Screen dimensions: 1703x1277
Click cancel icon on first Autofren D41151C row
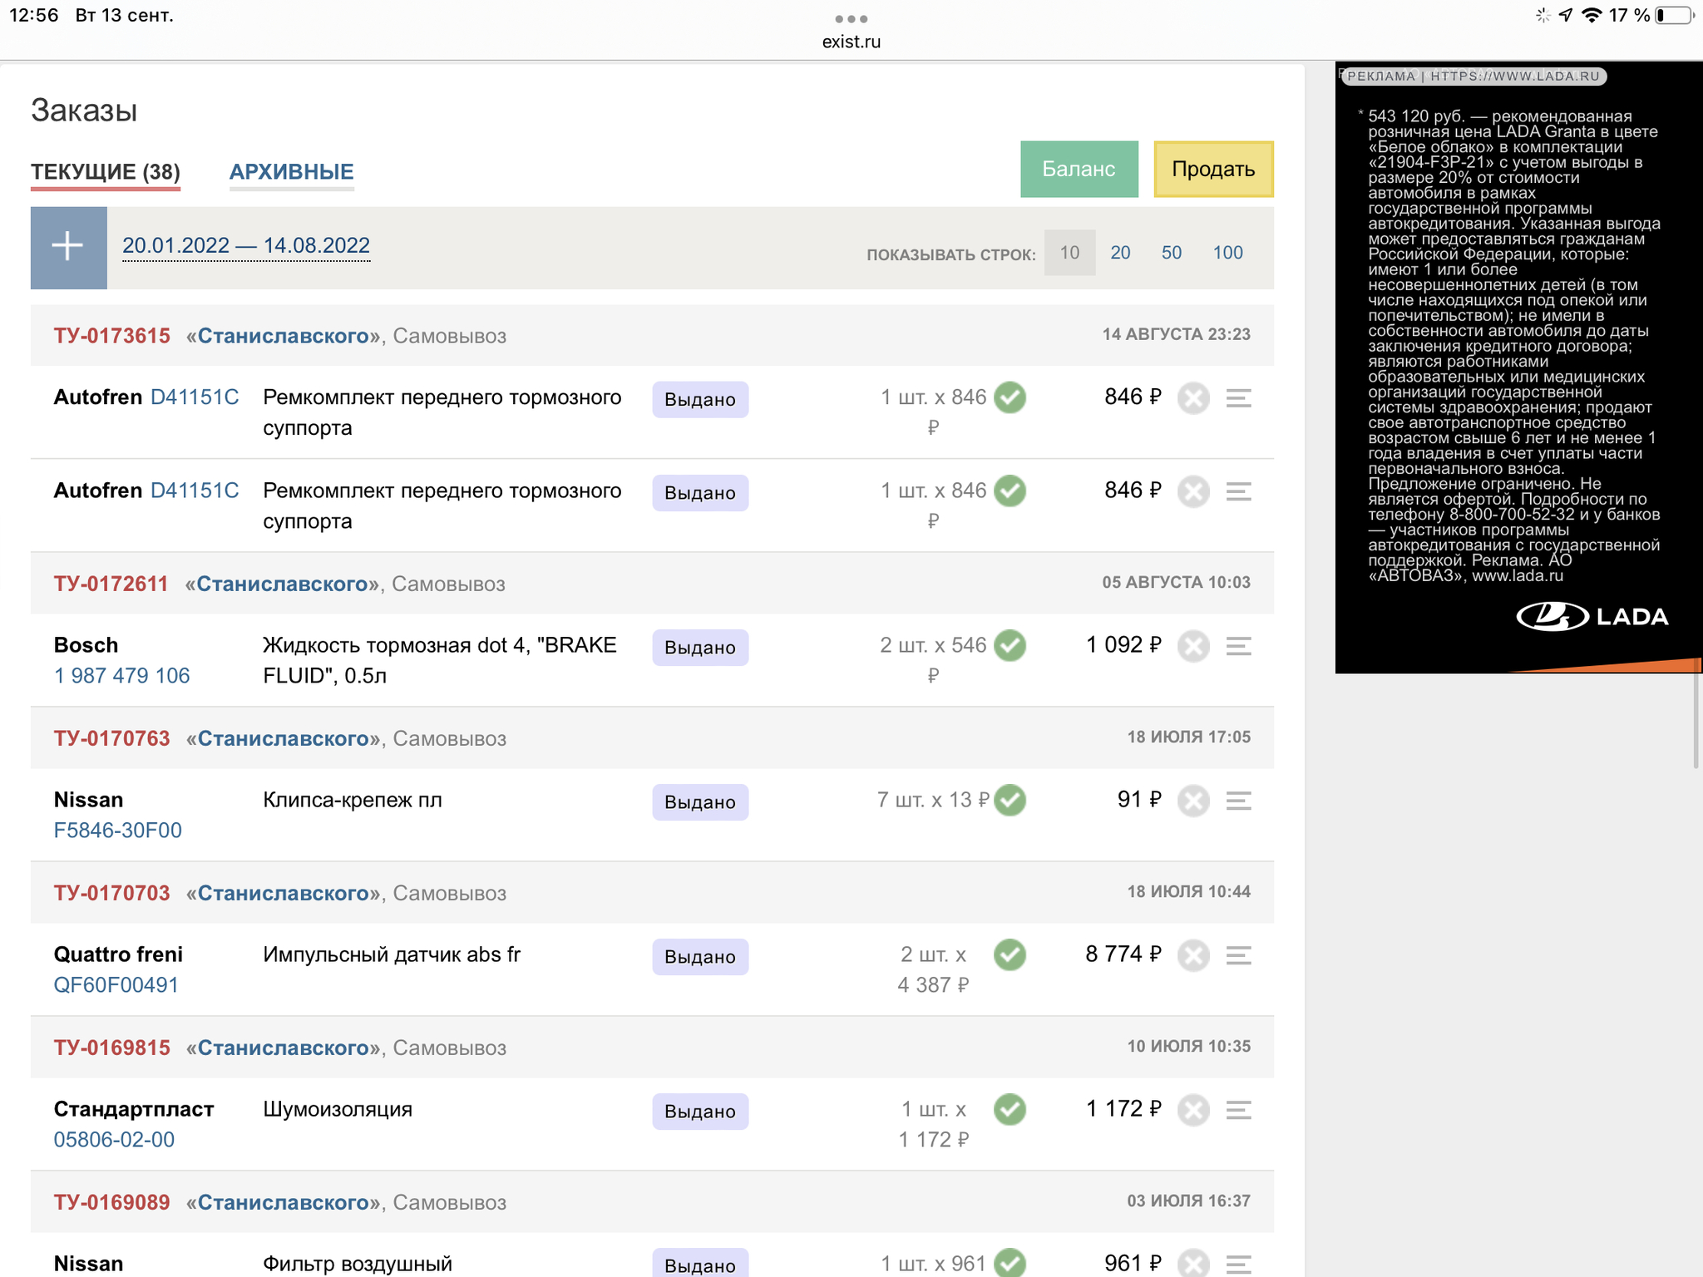[1193, 398]
